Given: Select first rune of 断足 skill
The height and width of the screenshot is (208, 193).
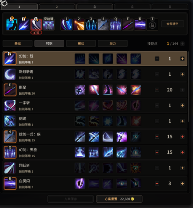Looking at the screenshot, I should click(x=80, y=90).
